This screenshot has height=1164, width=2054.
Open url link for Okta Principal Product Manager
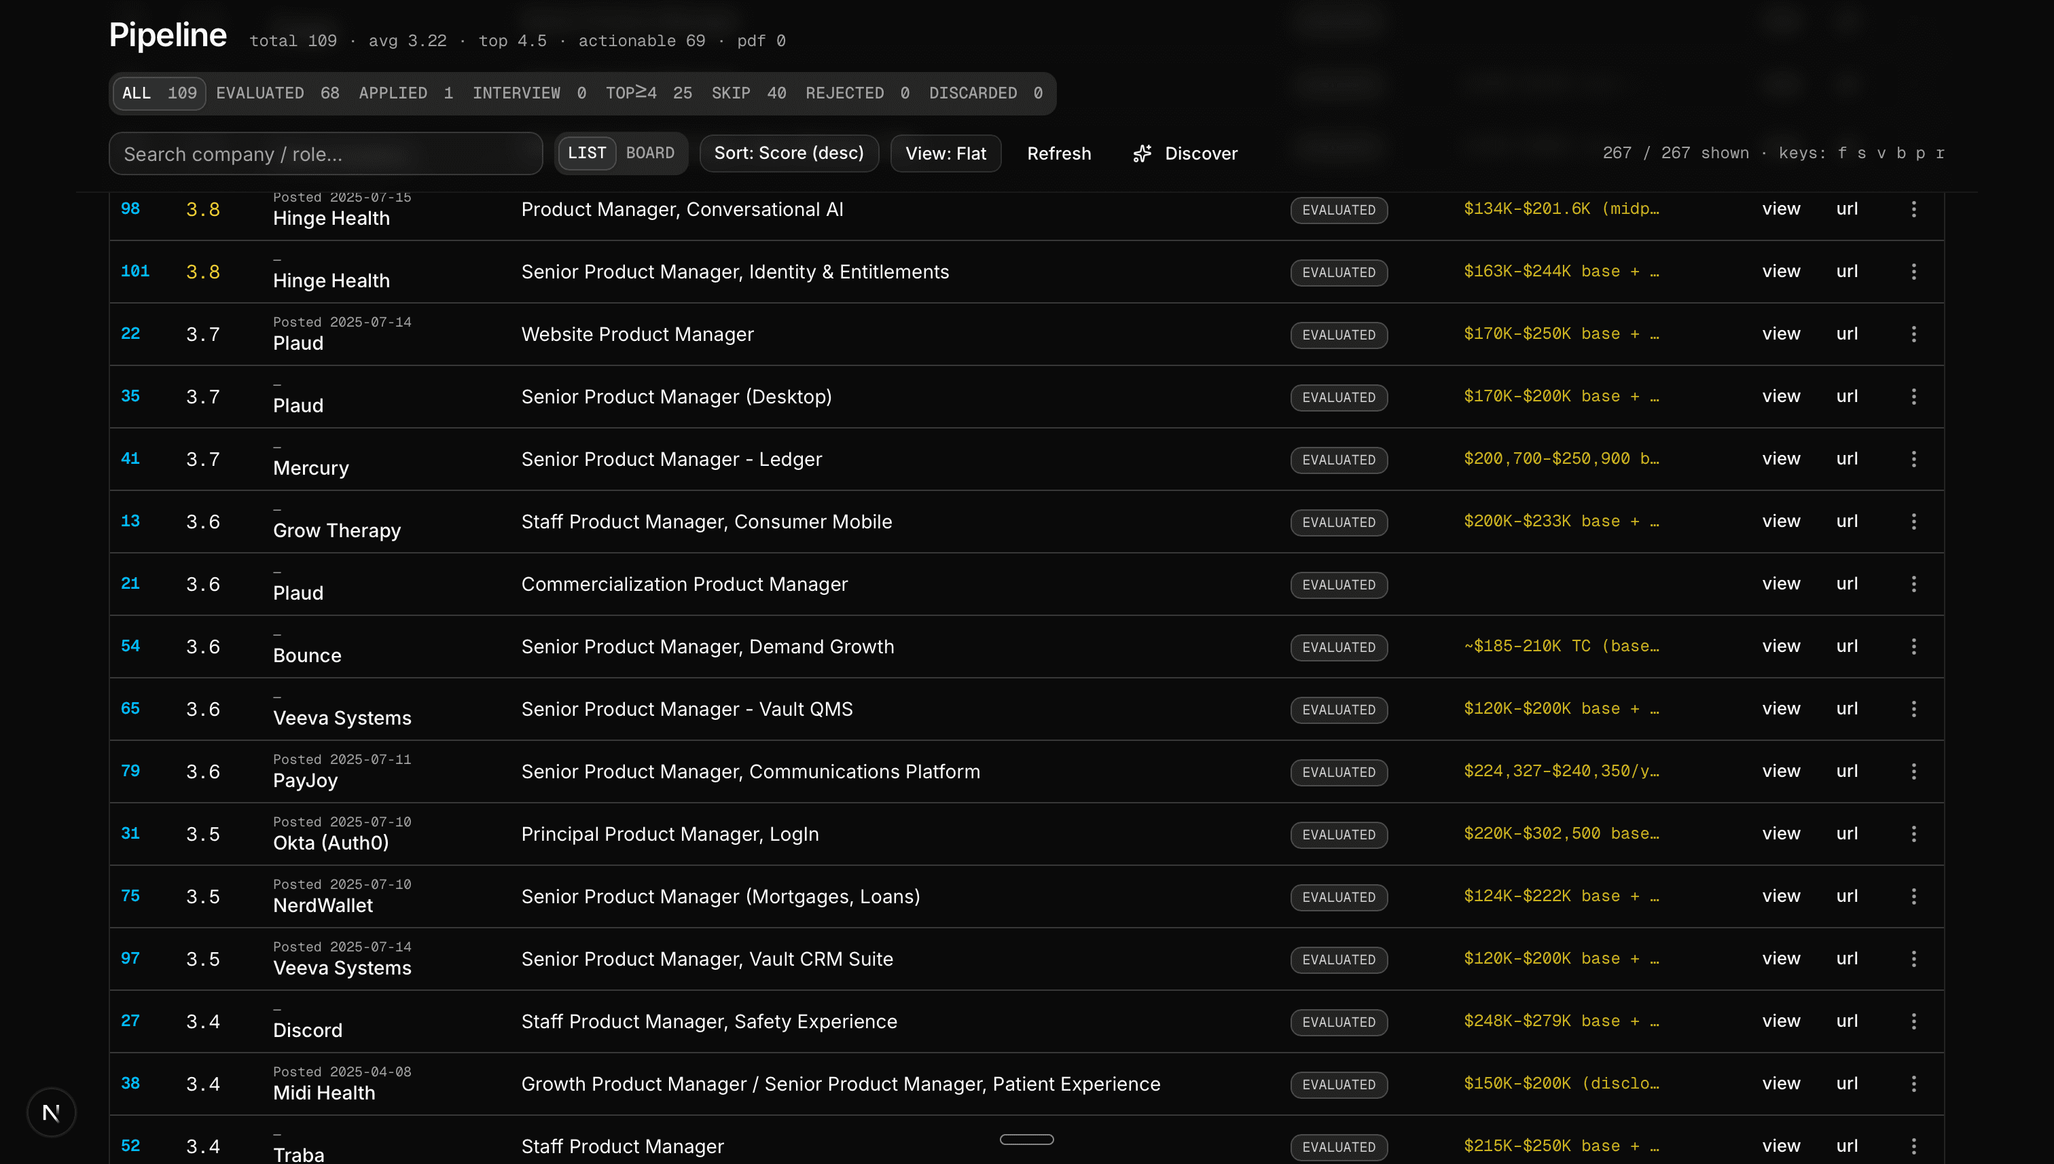pyautogui.click(x=1846, y=833)
